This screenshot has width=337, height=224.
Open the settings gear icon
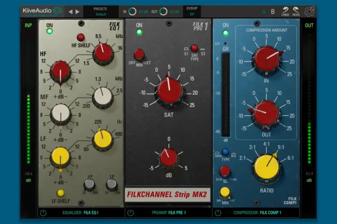310,12
